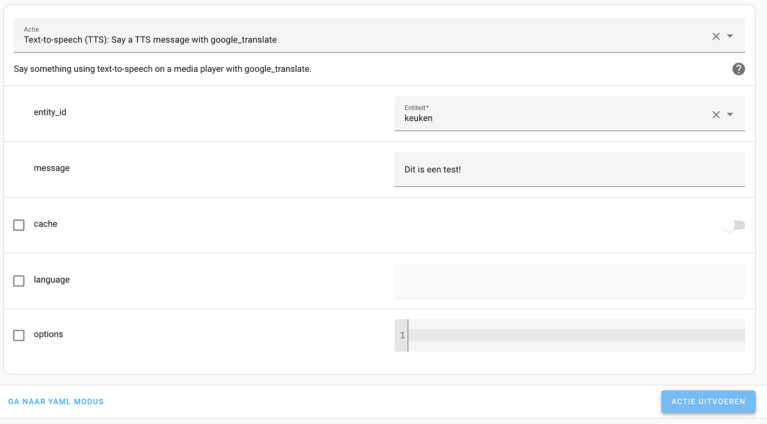Open the help question mark icon
The width and height of the screenshot is (767, 424).
click(739, 69)
